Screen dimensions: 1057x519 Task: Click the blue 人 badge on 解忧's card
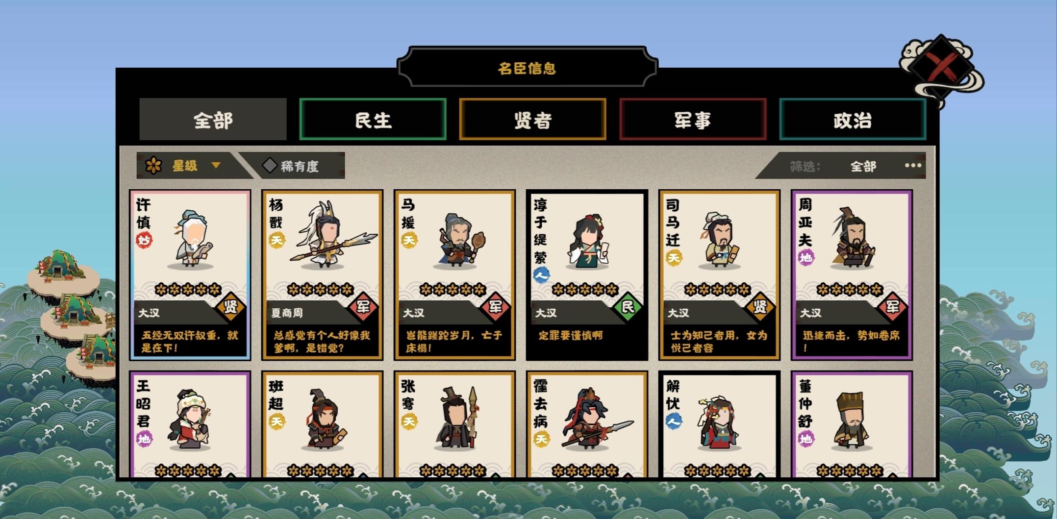point(674,421)
